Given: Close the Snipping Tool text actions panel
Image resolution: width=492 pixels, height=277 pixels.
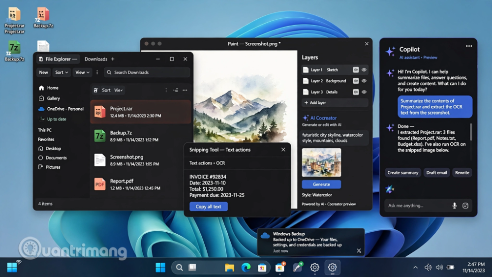Looking at the screenshot, I should pos(283,150).
